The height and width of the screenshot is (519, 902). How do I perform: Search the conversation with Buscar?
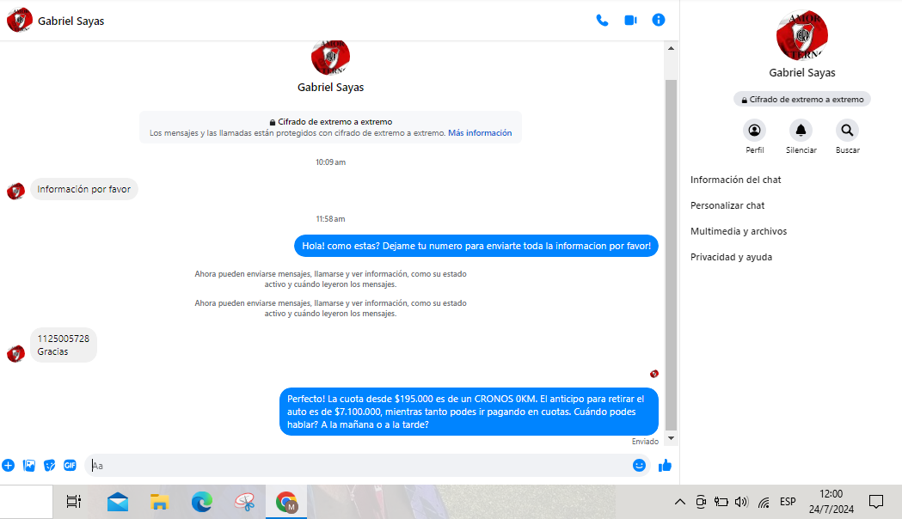pos(847,131)
